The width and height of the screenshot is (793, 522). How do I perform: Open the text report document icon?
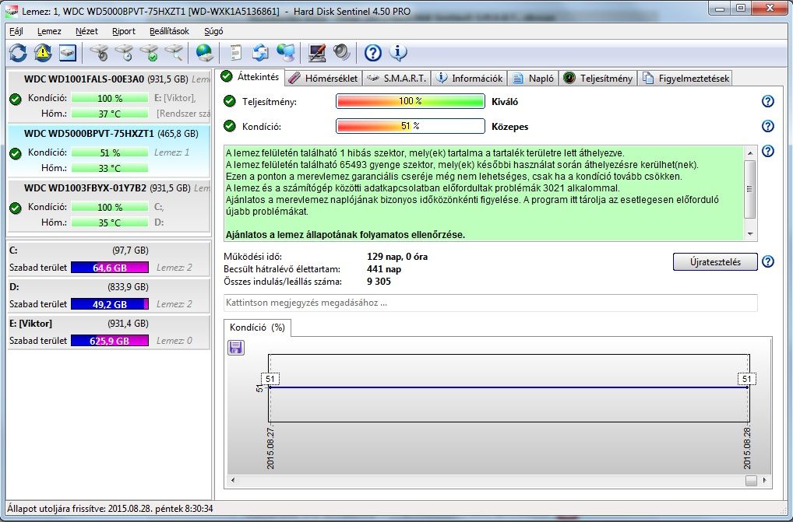point(236,52)
